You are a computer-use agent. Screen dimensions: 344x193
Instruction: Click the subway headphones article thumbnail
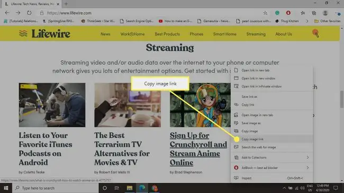tap(52, 105)
